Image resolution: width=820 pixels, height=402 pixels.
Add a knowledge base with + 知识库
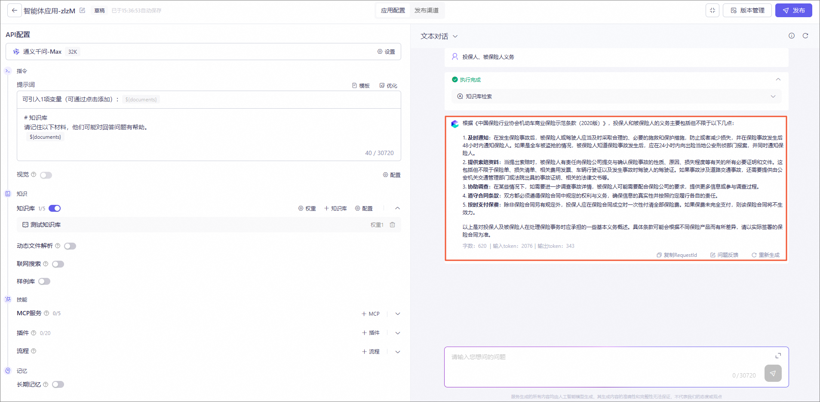point(335,208)
